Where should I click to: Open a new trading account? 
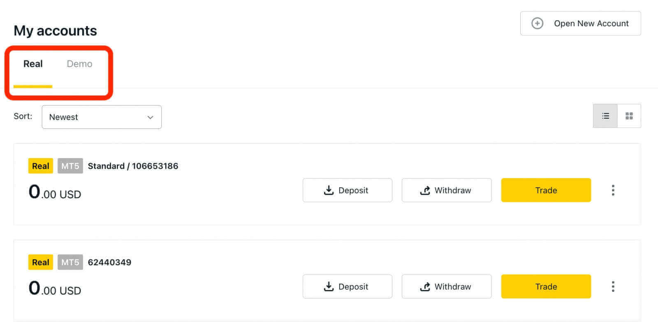click(581, 23)
